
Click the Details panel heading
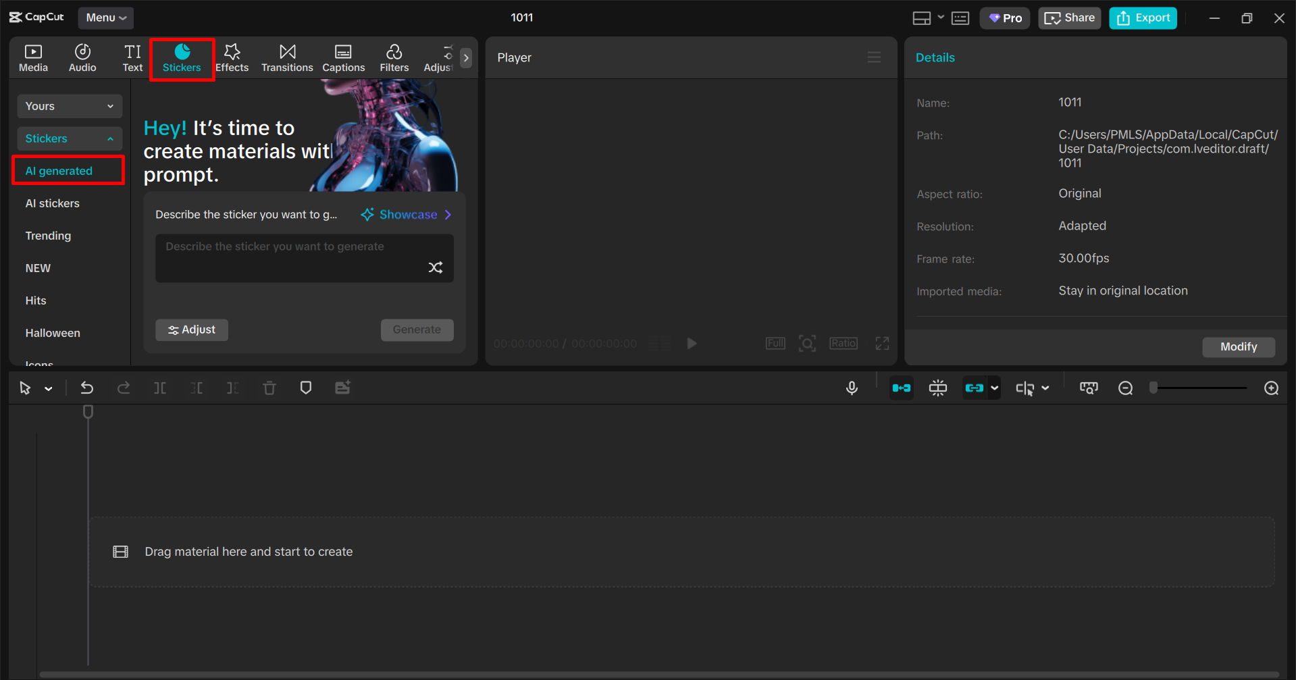(935, 57)
